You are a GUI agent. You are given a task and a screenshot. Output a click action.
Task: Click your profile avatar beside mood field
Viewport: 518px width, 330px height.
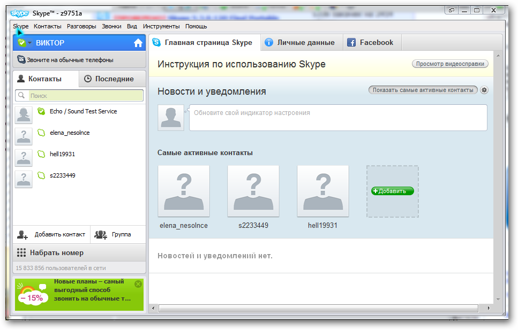pyautogui.click(x=171, y=118)
